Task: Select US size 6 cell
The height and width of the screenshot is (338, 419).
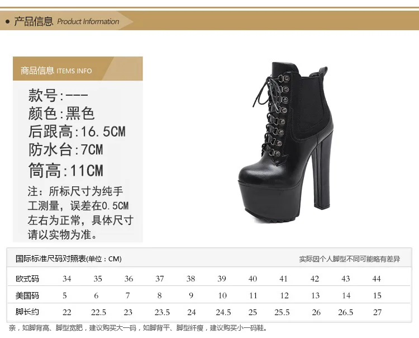Action: click(96, 295)
